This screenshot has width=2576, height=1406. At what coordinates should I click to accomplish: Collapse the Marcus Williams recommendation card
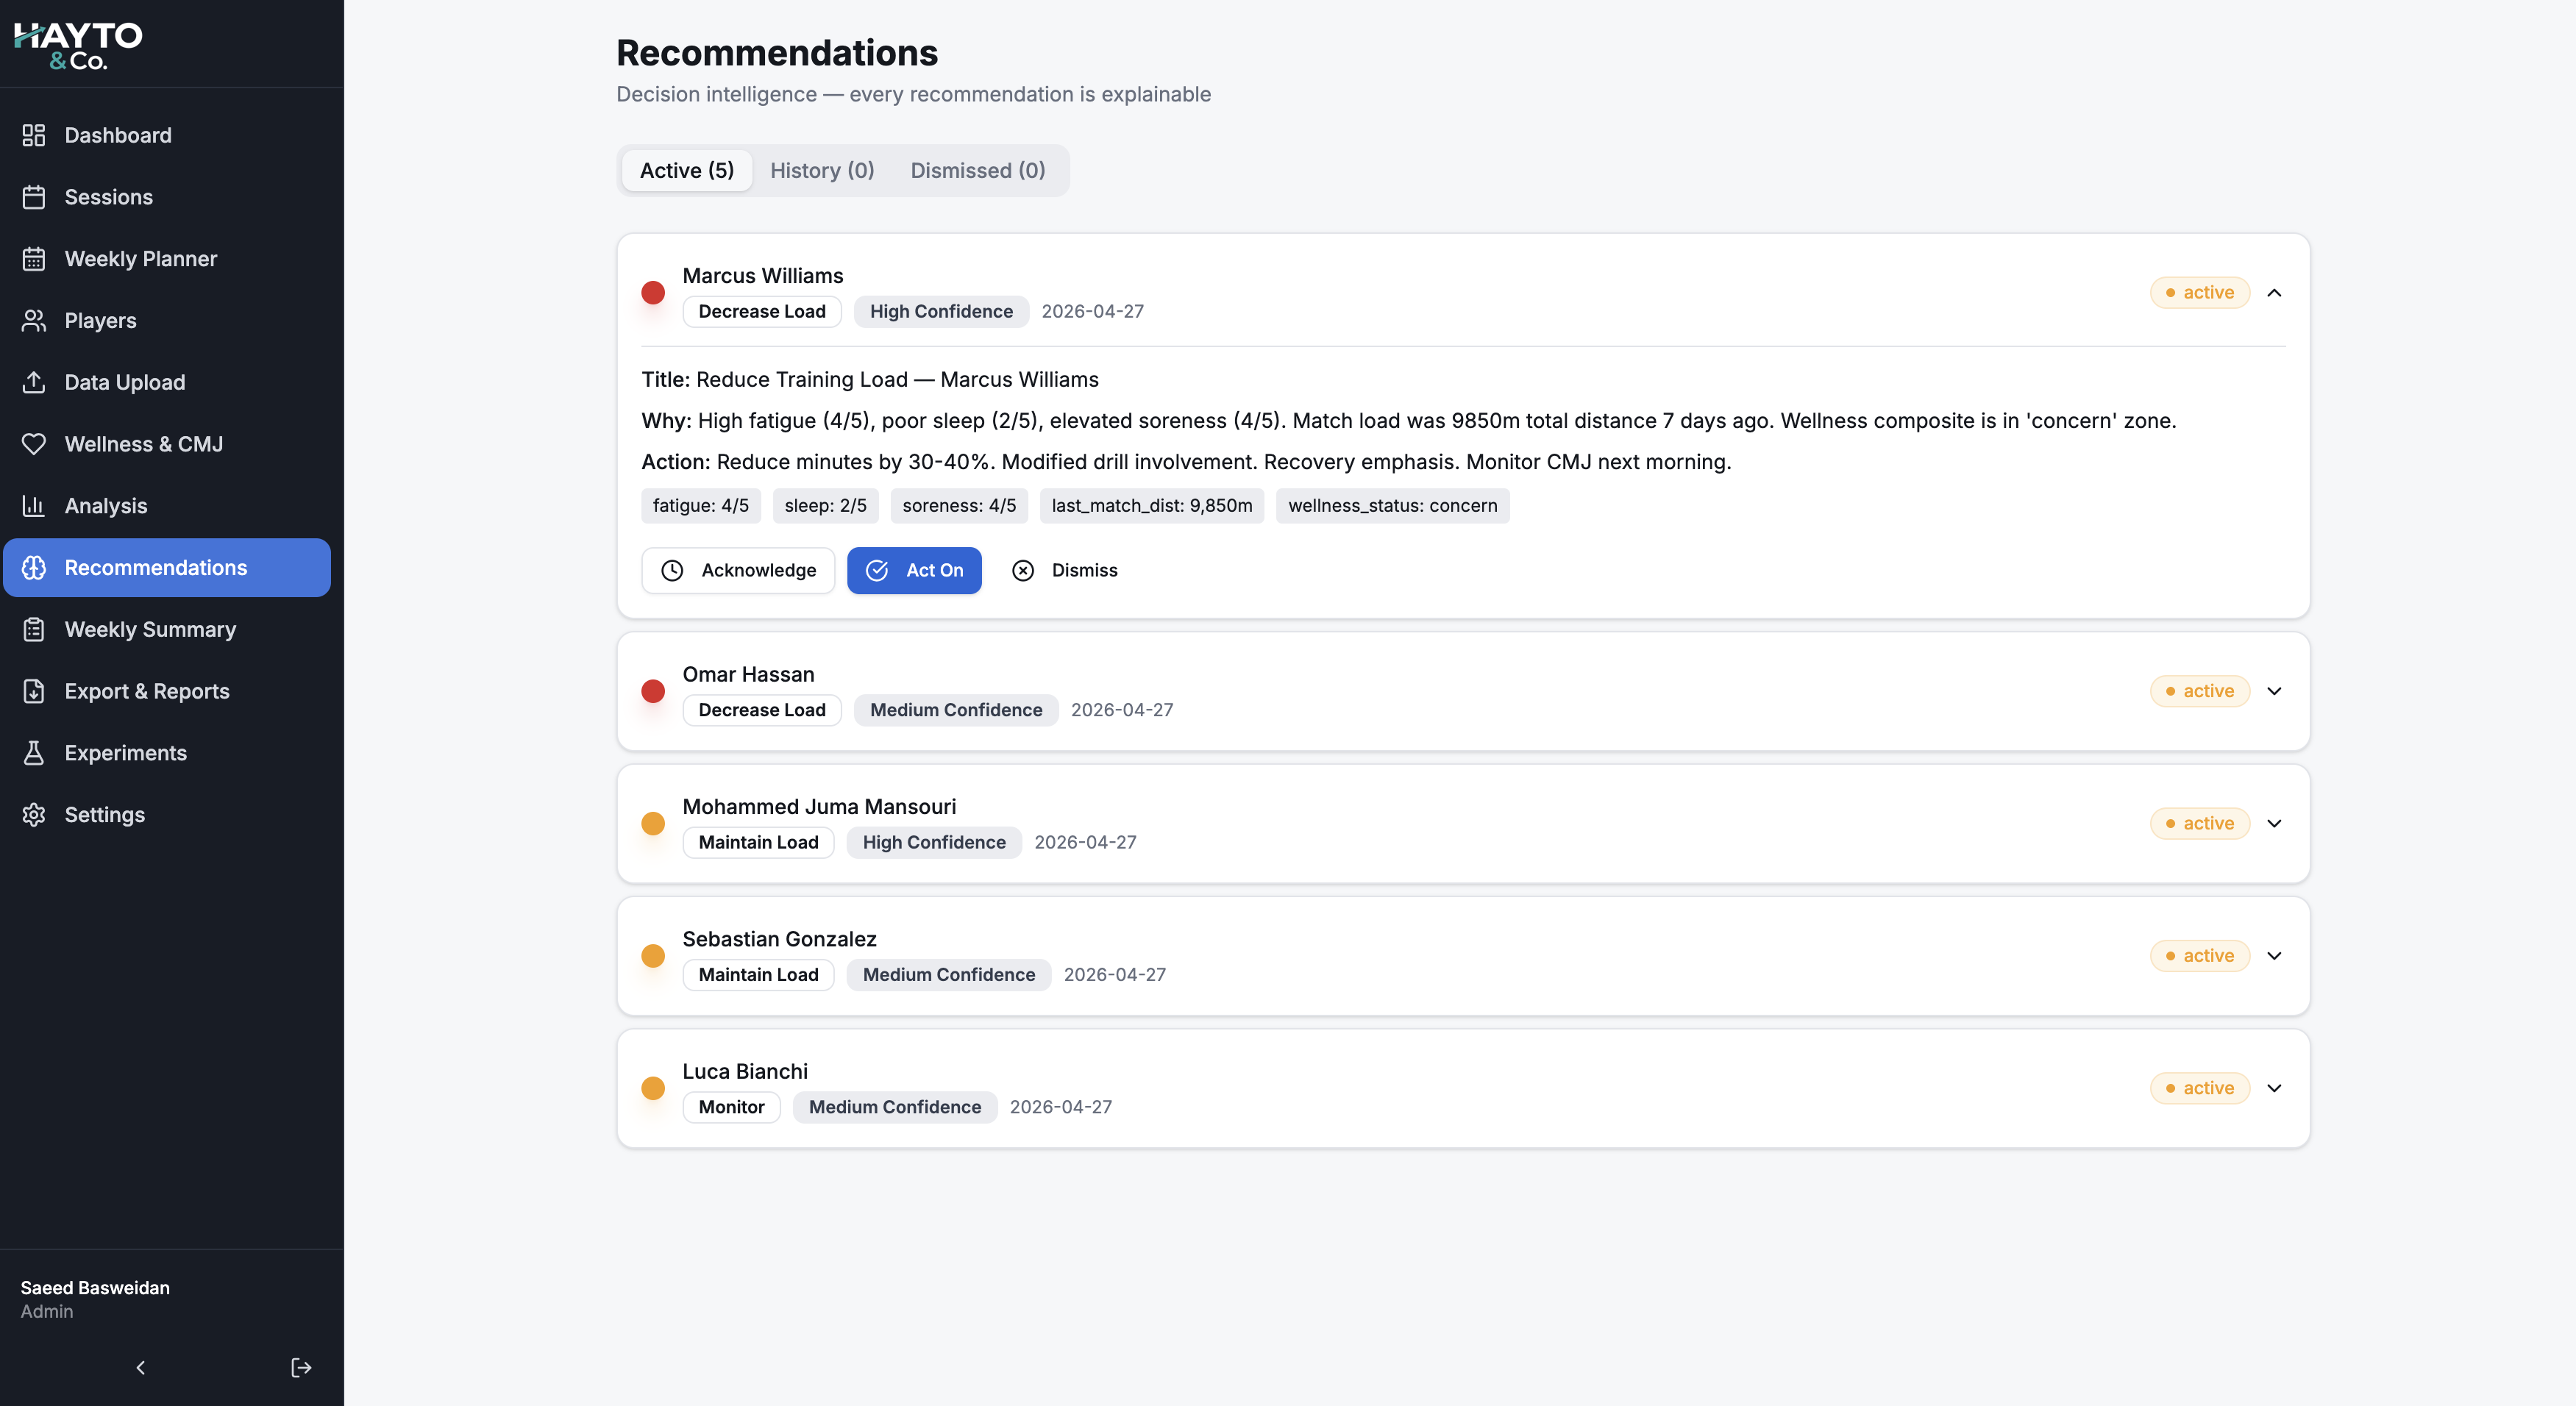[2274, 293]
